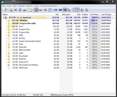Click the printer icon in toolbar

pos(25,10)
